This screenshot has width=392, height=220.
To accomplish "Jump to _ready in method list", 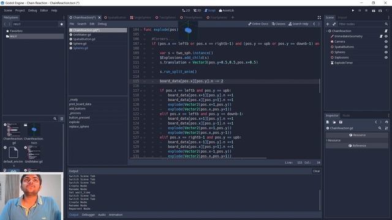I will (x=73, y=100).
